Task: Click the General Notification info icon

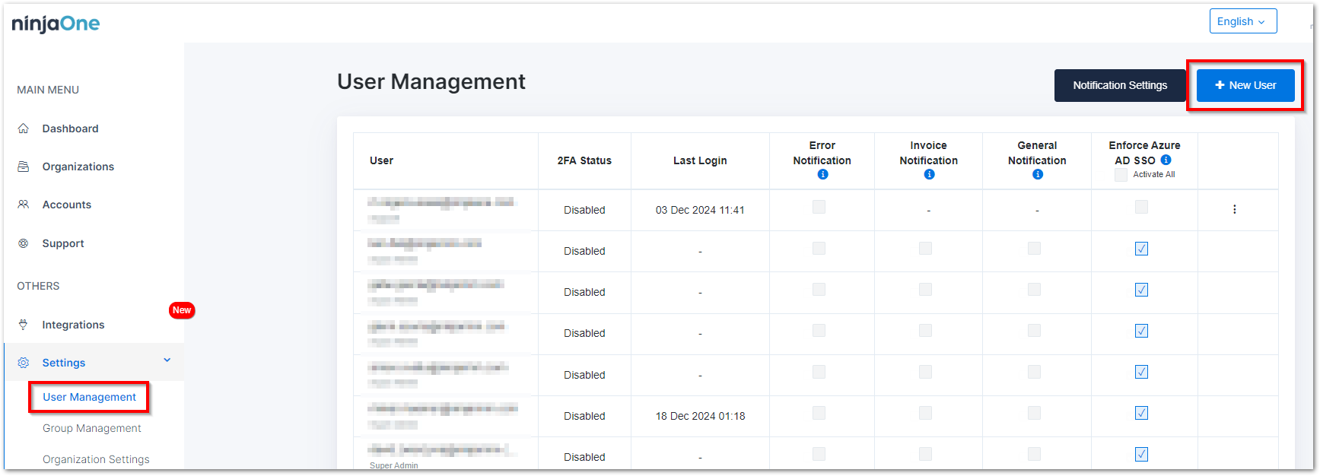Action: (1038, 175)
